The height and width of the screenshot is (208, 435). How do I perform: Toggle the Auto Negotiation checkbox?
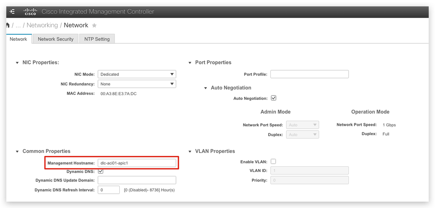(x=273, y=98)
